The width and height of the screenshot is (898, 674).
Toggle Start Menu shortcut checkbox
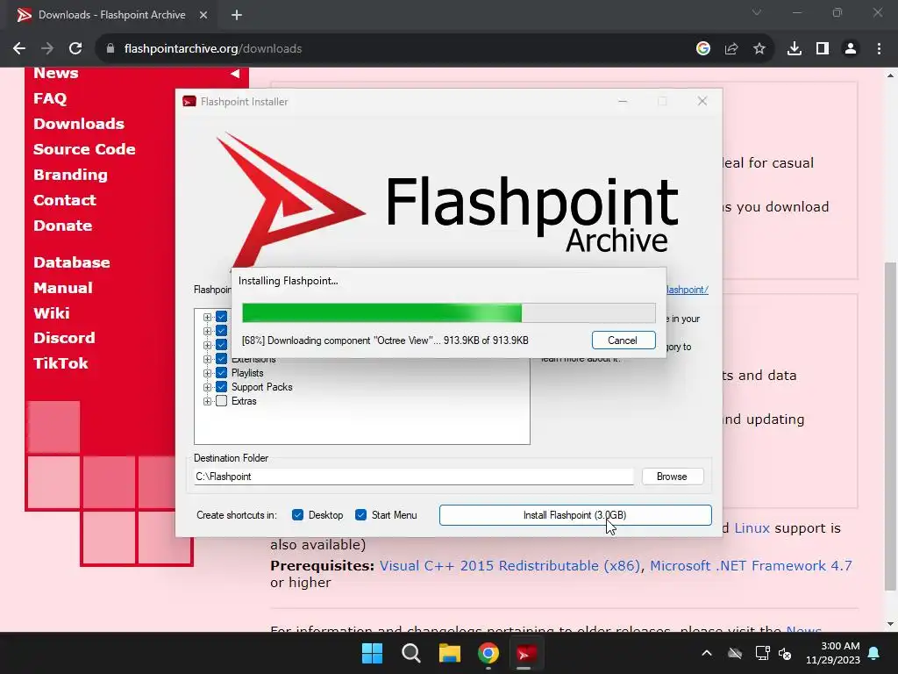pos(360,514)
